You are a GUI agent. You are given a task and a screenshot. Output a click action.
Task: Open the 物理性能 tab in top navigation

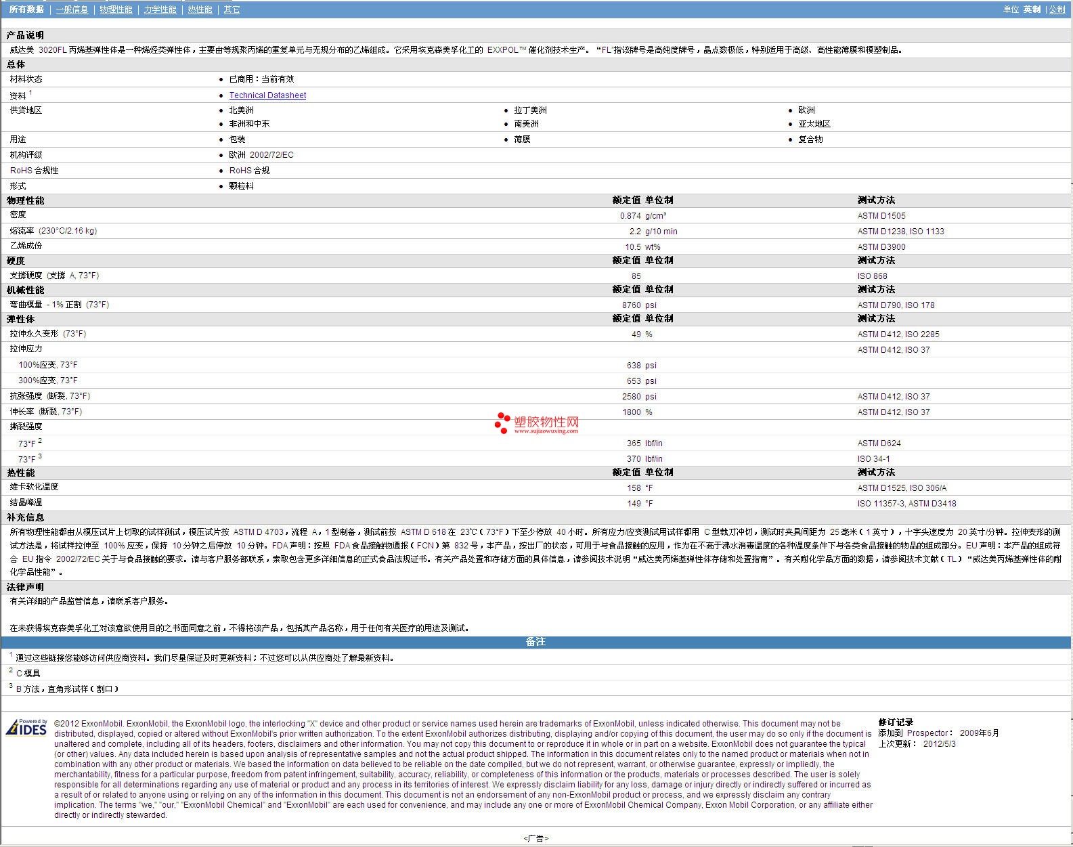(x=116, y=9)
